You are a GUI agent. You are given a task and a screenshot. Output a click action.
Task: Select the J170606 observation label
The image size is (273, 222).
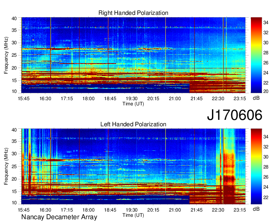coord(234,115)
